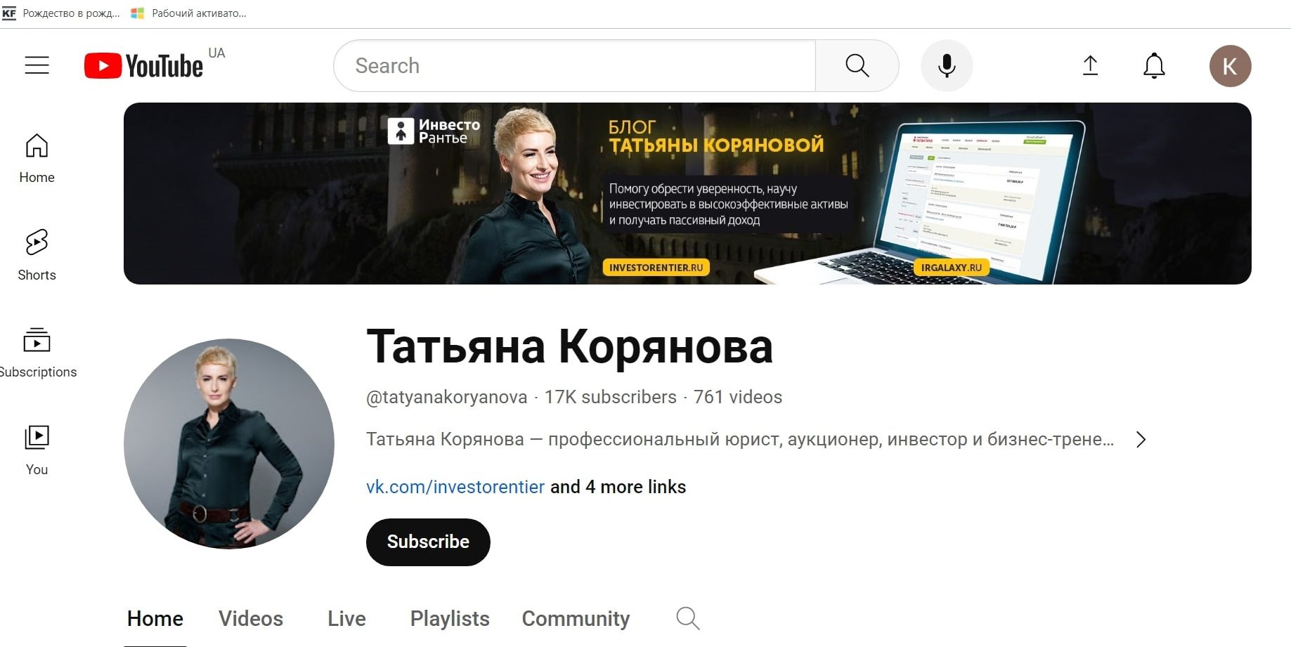Open the Live tab
The height and width of the screenshot is (647, 1291).
346,619
